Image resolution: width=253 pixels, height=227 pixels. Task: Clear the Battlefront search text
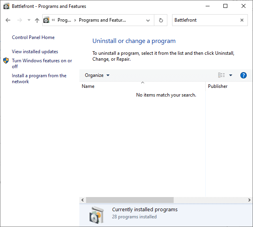click(x=242, y=20)
